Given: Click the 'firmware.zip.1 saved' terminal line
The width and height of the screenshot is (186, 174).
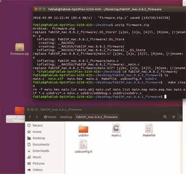Looking at the screenshot, I should [101, 18].
